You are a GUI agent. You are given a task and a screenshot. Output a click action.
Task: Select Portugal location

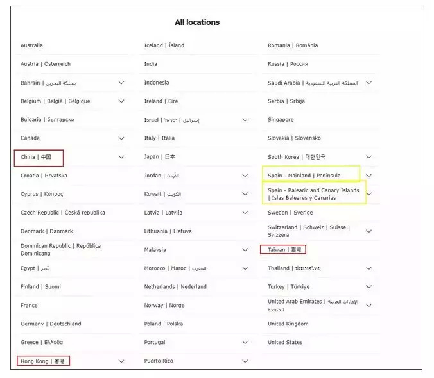coord(155,342)
